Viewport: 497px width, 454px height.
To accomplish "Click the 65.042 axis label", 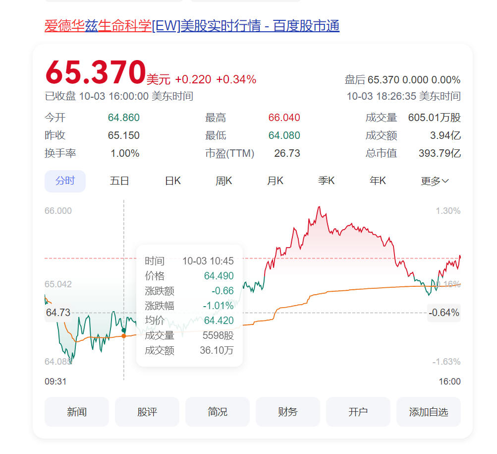I will (x=58, y=284).
